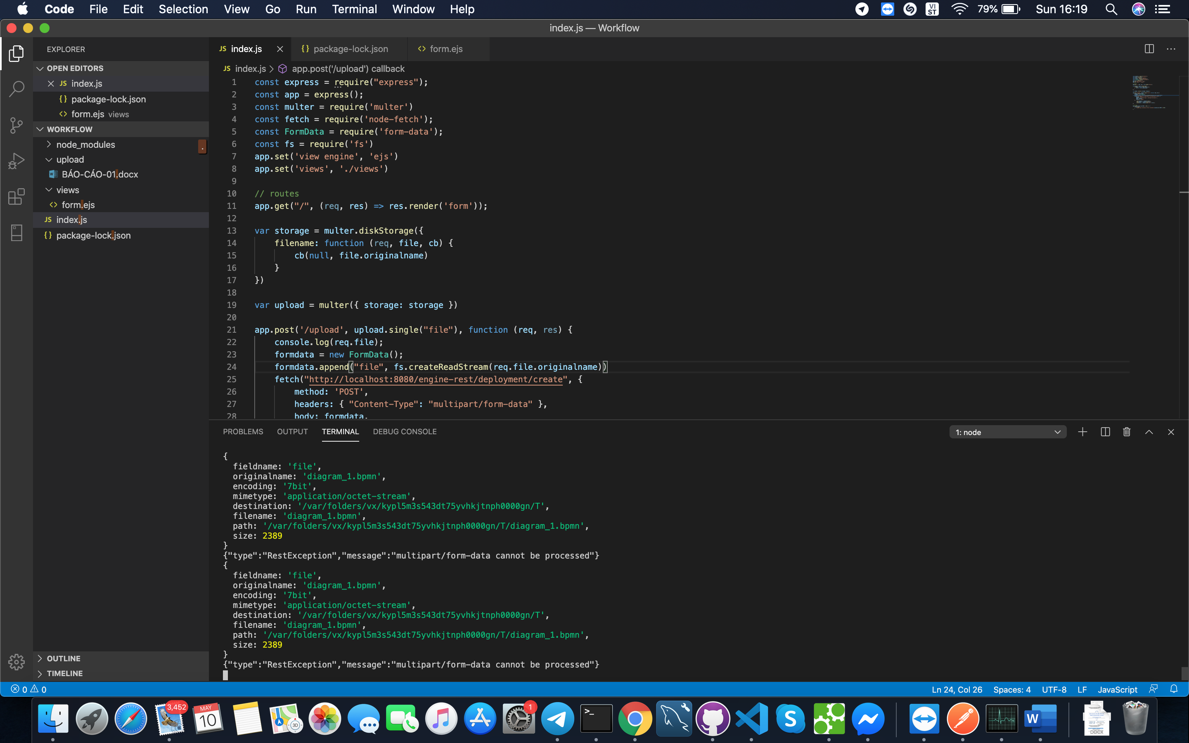Open form.ejs in the views folder

click(x=78, y=205)
